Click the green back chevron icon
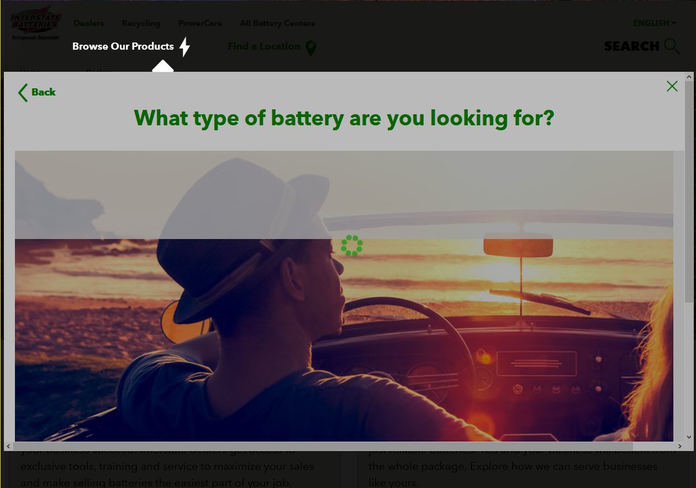The image size is (696, 488). pos(23,93)
